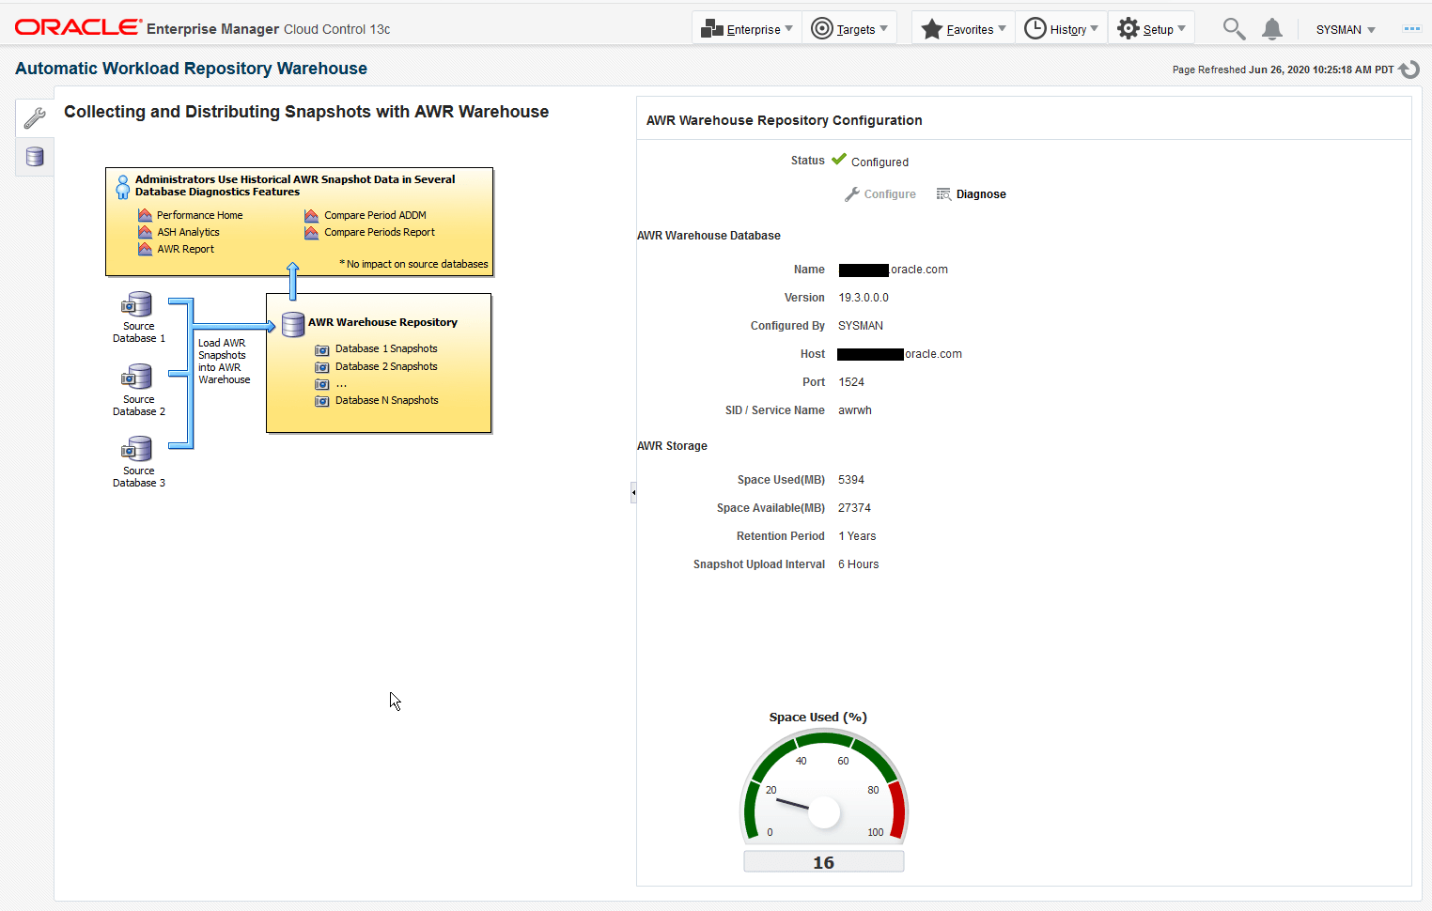Click the Diagnose link

click(982, 193)
